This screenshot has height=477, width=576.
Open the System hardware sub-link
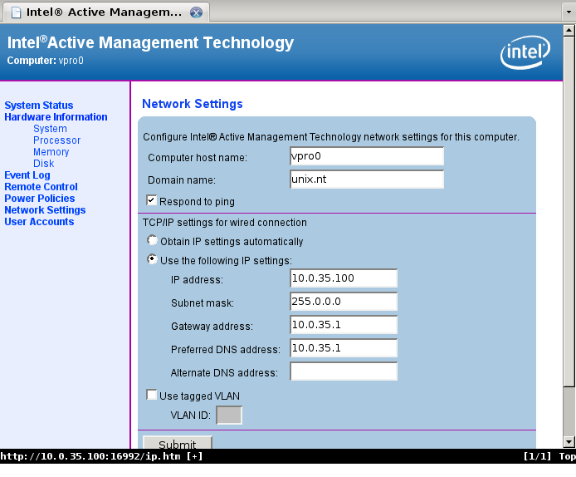coord(50,129)
